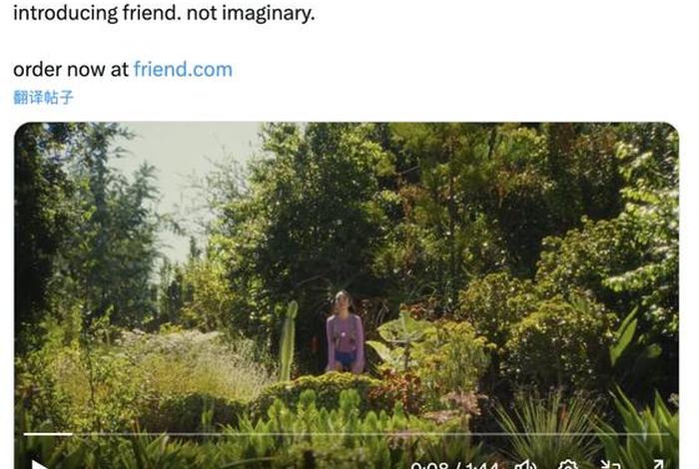Mute the video with the speaker icon
Screen dimensions: 699x469
pyautogui.click(x=526, y=465)
